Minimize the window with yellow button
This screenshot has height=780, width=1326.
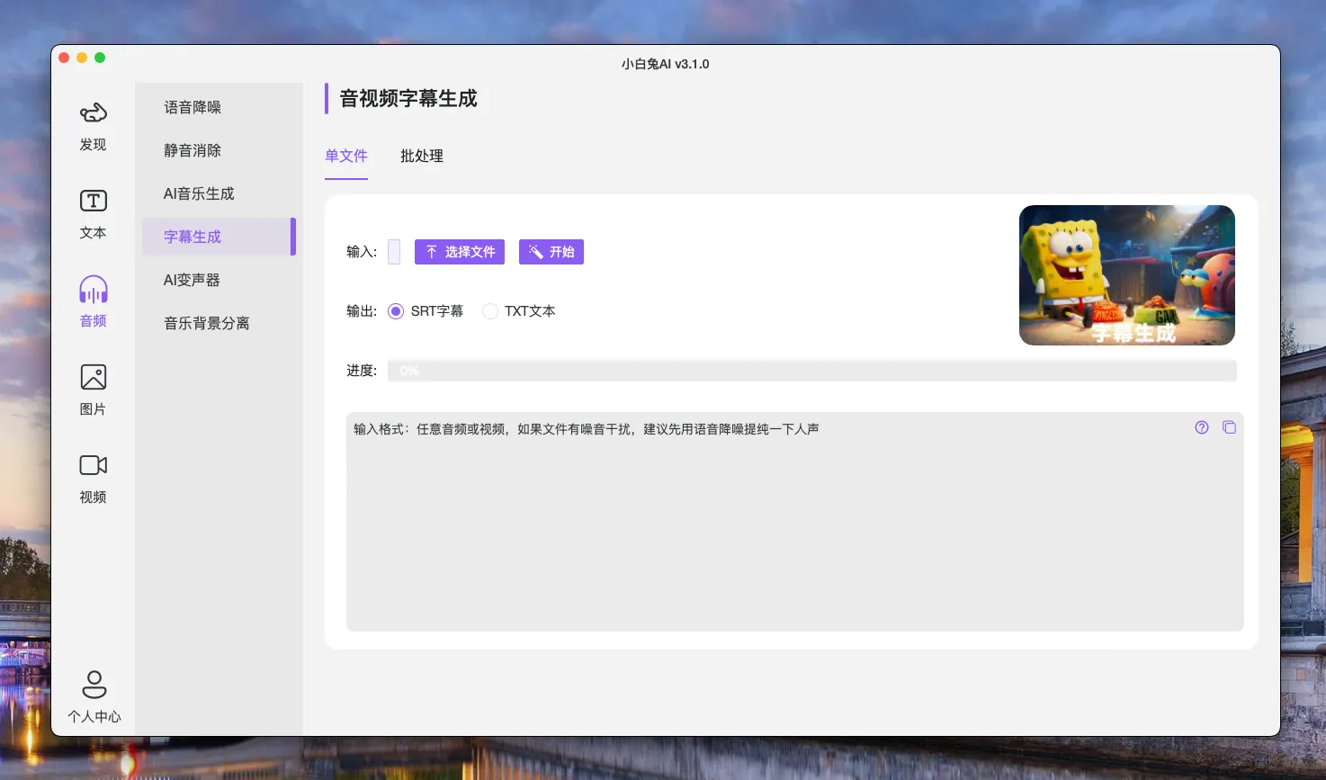(x=82, y=58)
